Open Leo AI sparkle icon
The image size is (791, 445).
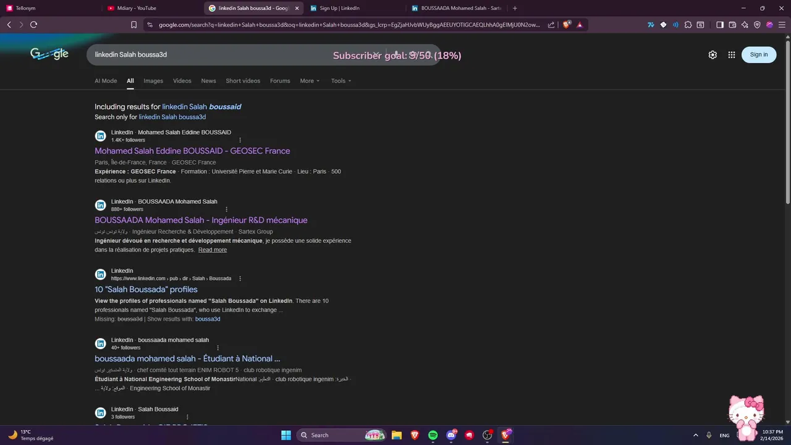[x=745, y=25]
